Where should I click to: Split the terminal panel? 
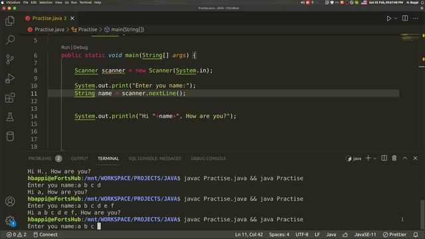(384, 158)
